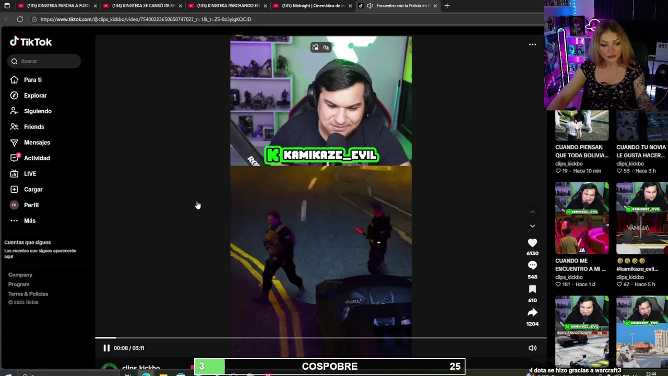Toggle the auto-translate icon atop video
The image size is (668, 376).
coord(326,47)
